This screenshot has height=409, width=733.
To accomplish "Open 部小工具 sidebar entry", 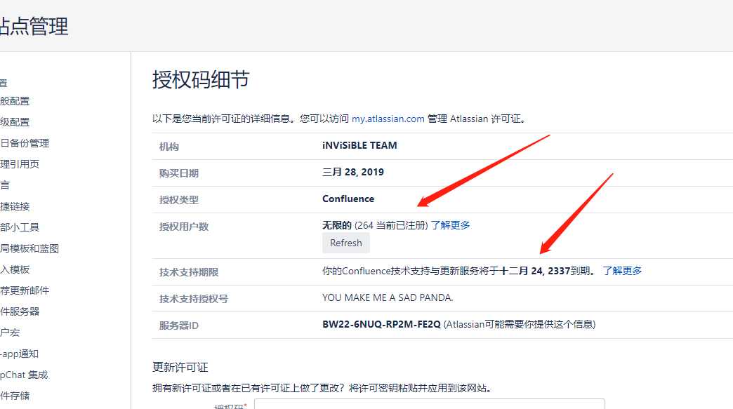I will click(x=20, y=227).
